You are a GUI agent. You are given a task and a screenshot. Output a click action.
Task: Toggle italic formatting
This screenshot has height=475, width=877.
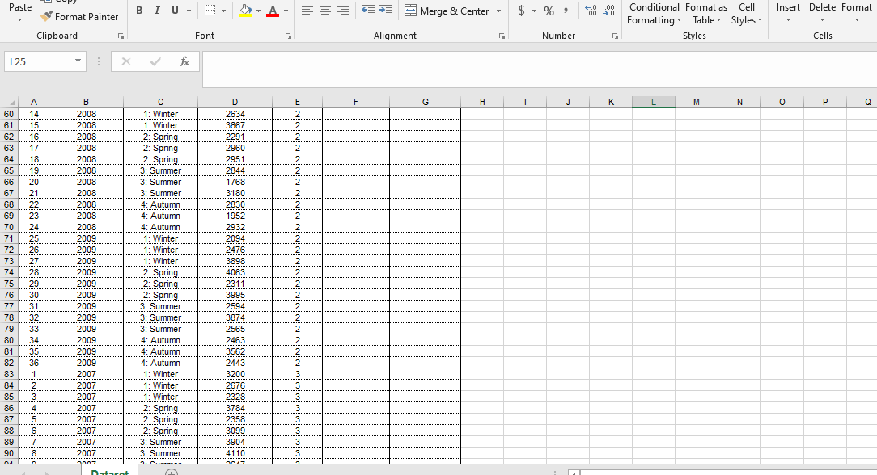pyautogui.click(x=156, y=10)
